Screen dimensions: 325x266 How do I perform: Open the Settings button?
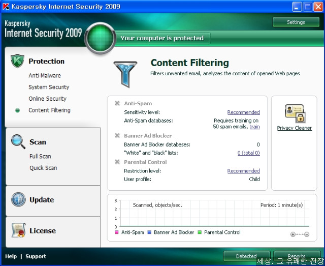pos(296,22)
